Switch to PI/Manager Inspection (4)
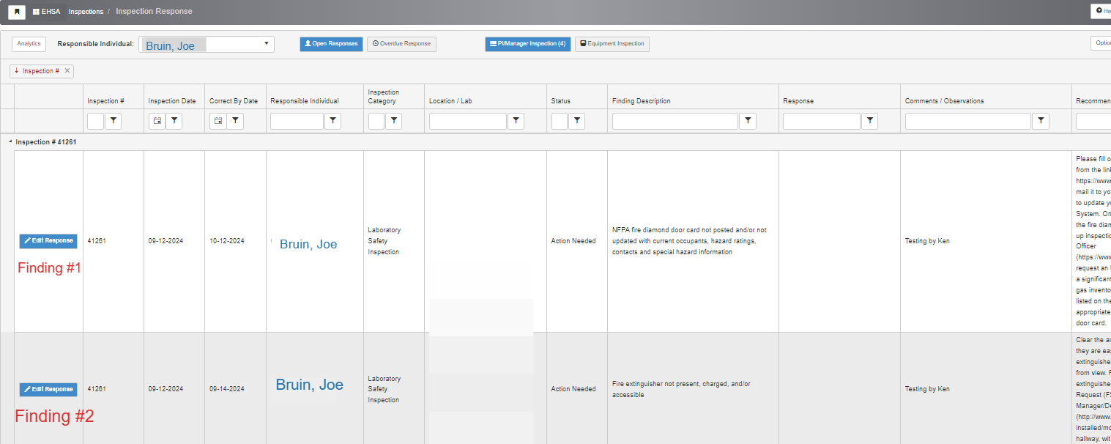The image size is (1111, 444). 527,44
